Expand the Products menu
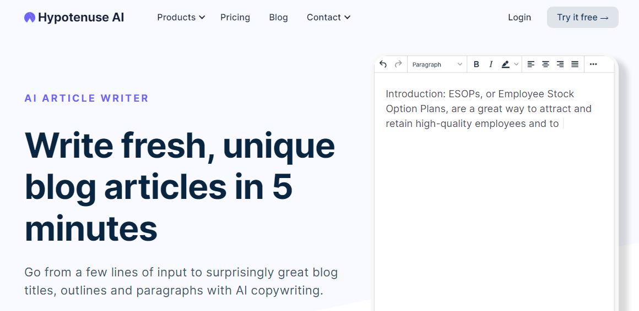The height and width of the screenshot is (311, 639). (x=181, y=18)
